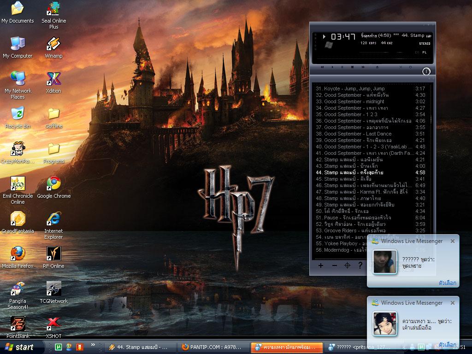Launch Emil Chronicle Online shortcut
The width and height of the screenshot is (472, 354).
click(18, 190)
